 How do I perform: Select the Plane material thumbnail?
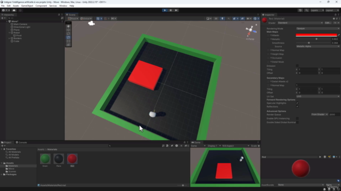click(x=59, y=159)
